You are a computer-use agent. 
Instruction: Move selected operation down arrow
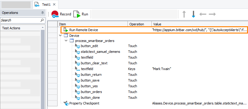pos(193,14)
